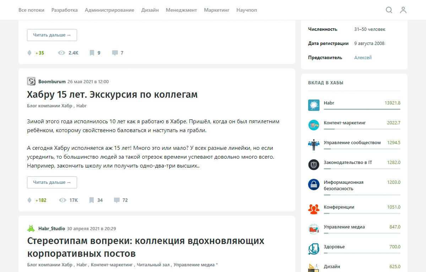Select the Конференции hub icon
This screenshot has width=426, height=272.
(314, 209)
